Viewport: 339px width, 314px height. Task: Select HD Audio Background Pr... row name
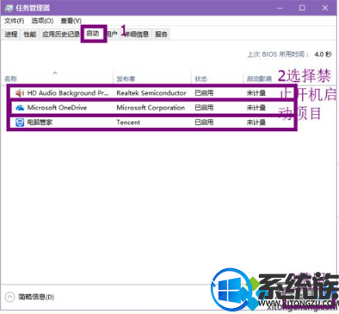pos(68,93)
